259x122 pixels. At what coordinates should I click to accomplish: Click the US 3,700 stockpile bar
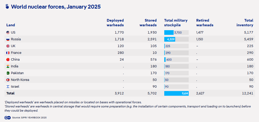[169, 33]
